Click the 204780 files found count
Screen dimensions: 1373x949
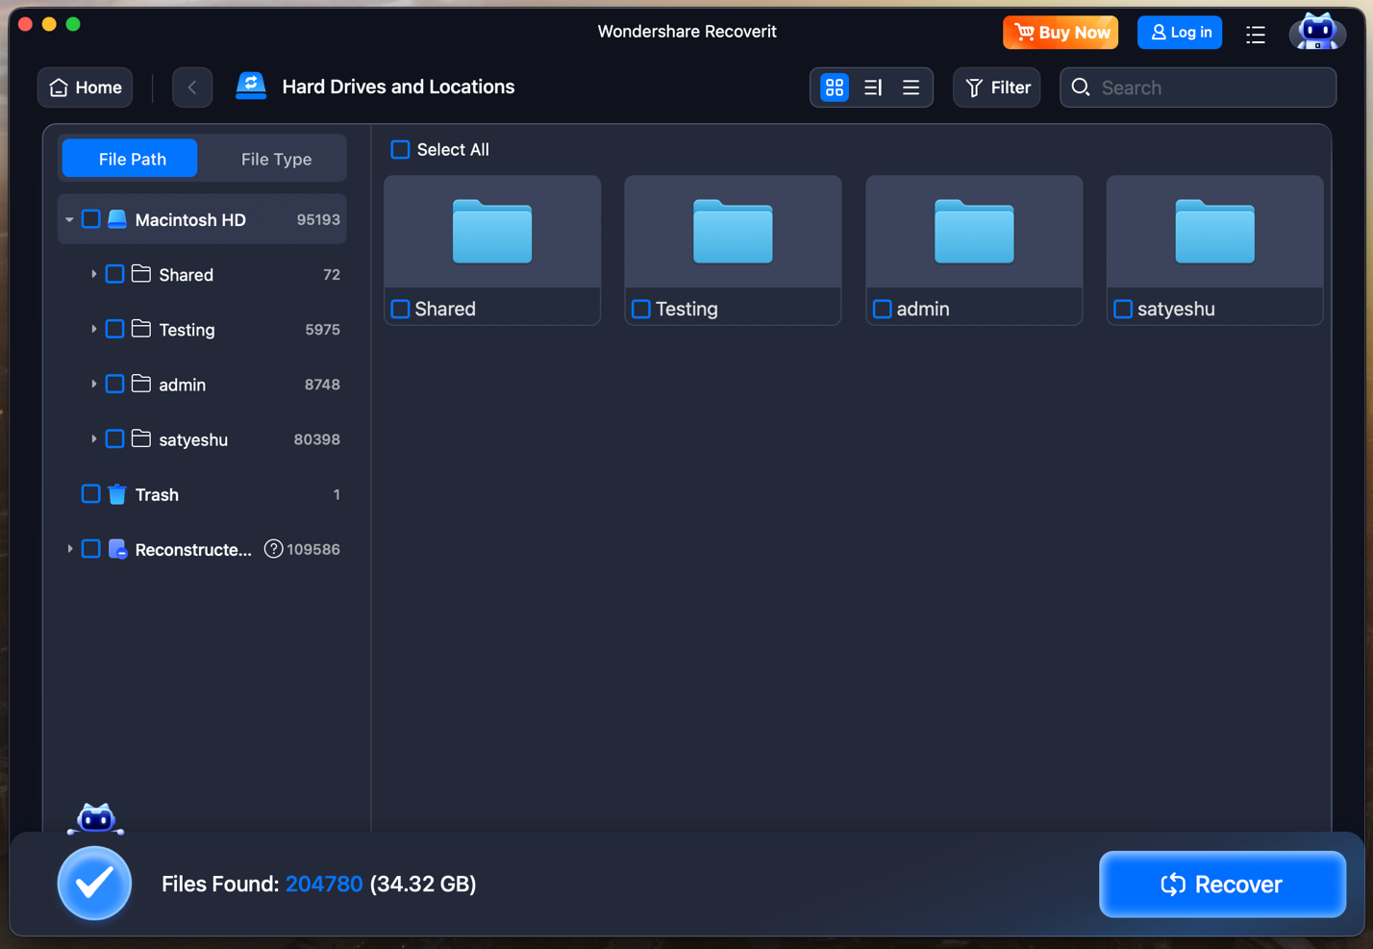click(324, 884)
